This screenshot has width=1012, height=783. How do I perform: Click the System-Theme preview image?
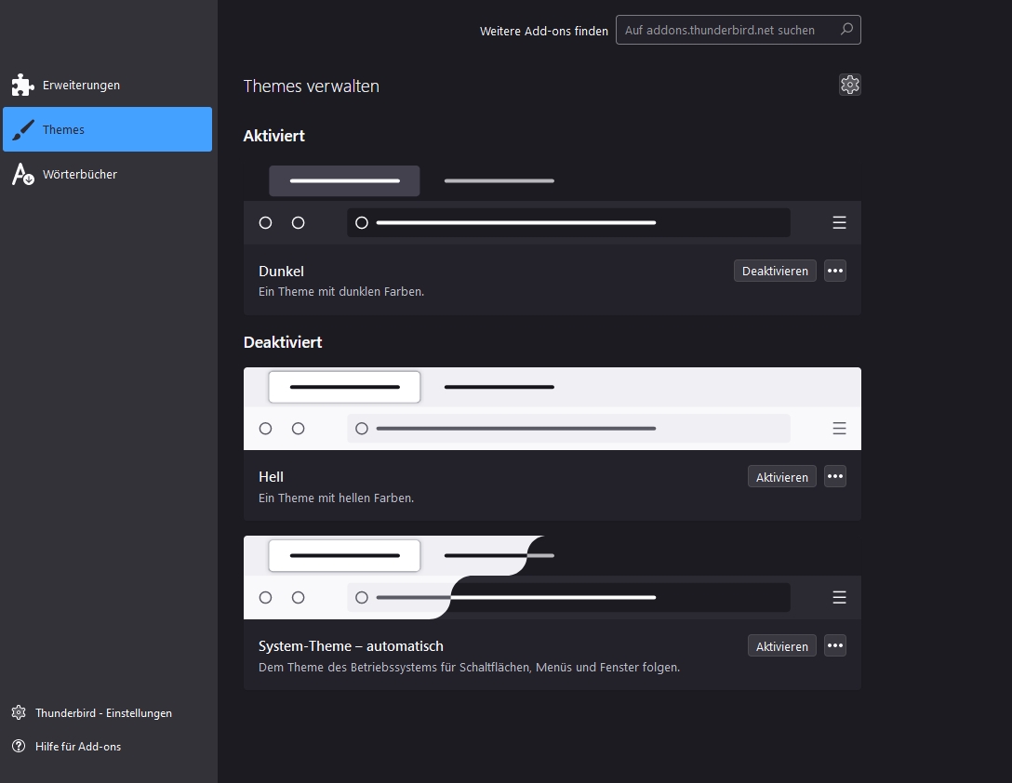click(552, 577)
